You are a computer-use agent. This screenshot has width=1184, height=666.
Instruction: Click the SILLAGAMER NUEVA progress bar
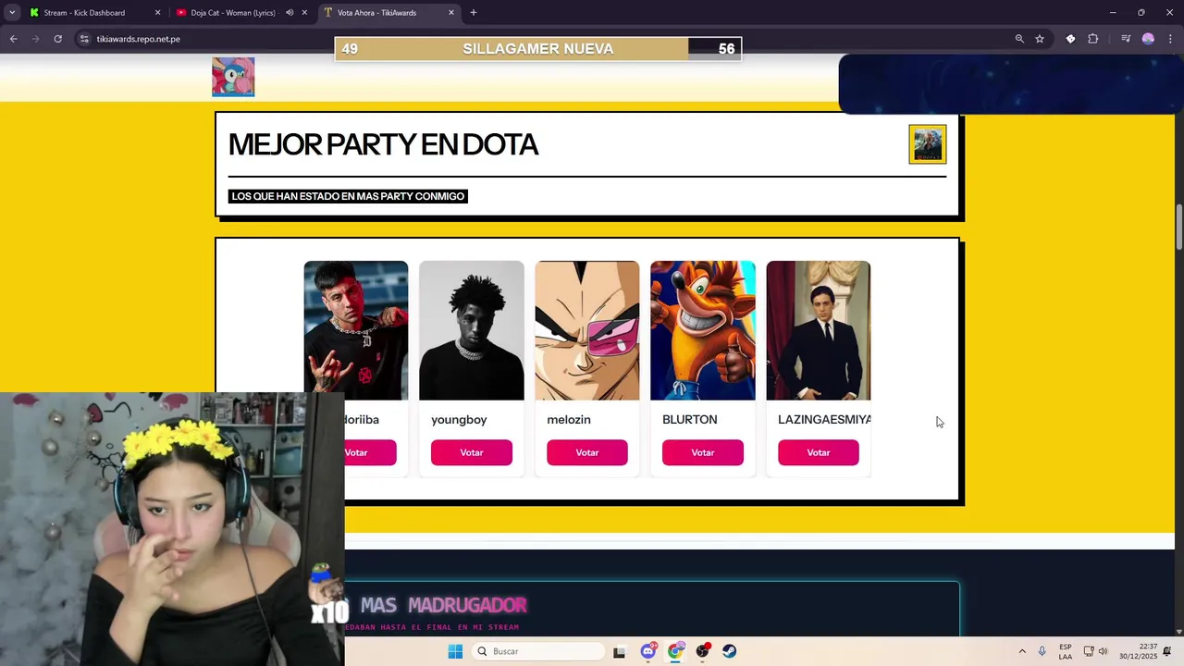click(x=538, y=49)
